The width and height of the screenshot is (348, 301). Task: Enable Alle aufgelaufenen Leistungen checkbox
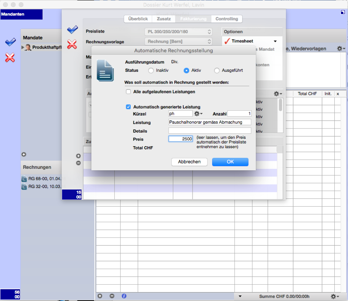click(128, 92)
